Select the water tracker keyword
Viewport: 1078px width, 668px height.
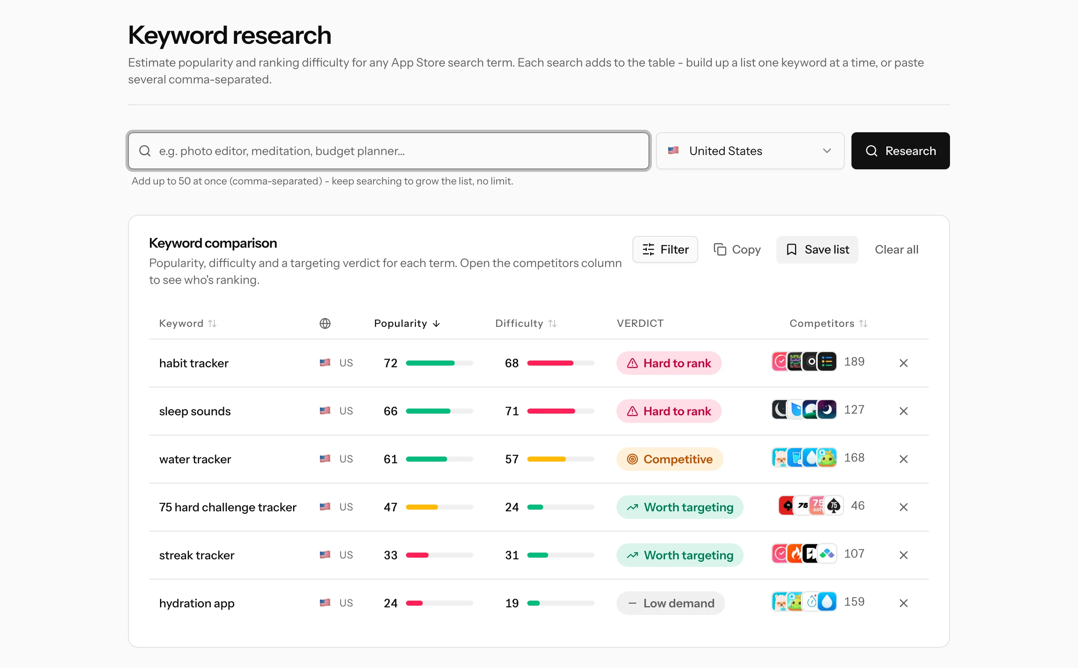point(195,459)
